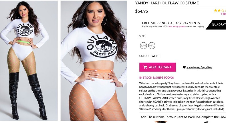Click the second gold rating star

click(219, 10)
